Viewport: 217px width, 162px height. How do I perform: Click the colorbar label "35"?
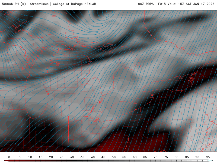(82, 157)
